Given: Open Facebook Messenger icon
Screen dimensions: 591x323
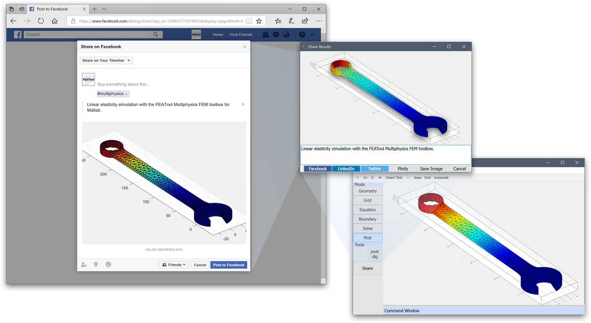Looking at the screenshot, I should click(276, 34).
